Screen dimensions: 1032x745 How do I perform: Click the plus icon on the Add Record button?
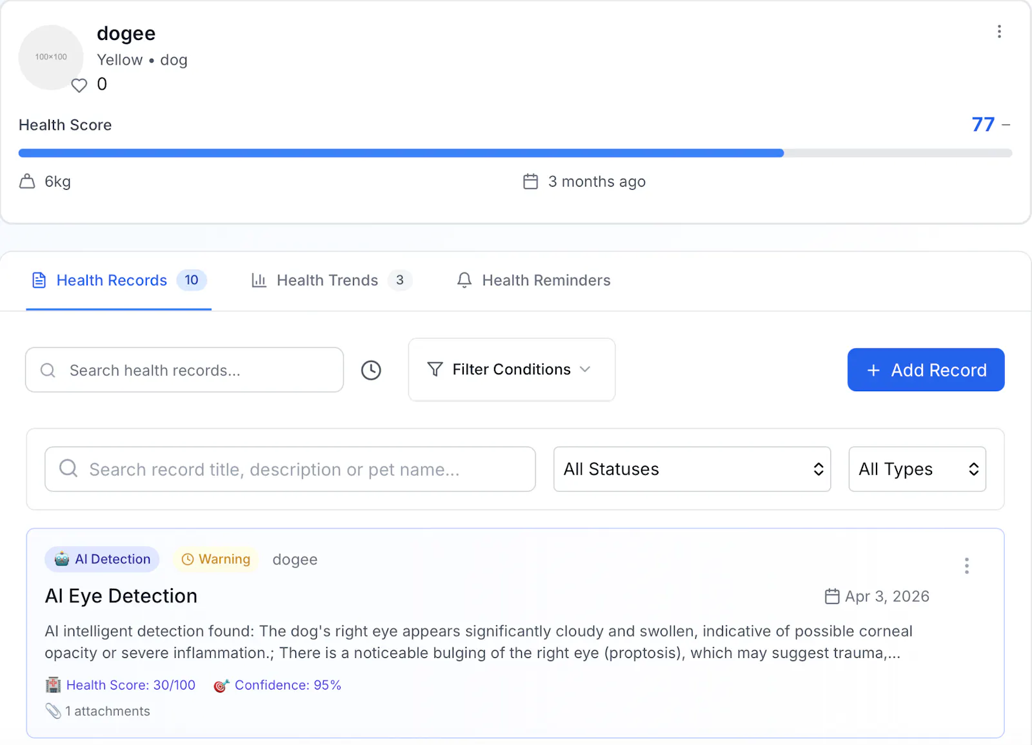coord(873,370)
